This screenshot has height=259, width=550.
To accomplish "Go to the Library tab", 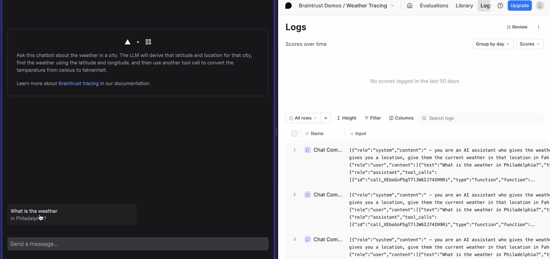I will click(464, 6).
